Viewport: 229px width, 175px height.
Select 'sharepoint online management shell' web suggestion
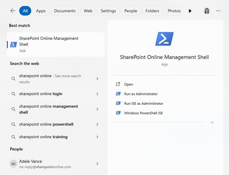[x=56, y=109]
